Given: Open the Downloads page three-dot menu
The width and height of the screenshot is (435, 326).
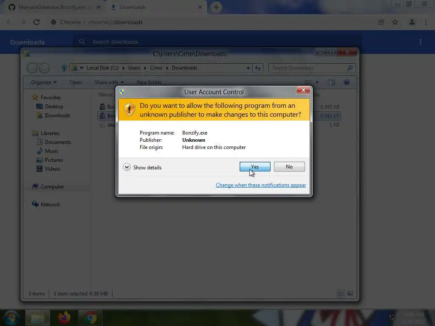Looking at the screenshot, I should (420, 42).
